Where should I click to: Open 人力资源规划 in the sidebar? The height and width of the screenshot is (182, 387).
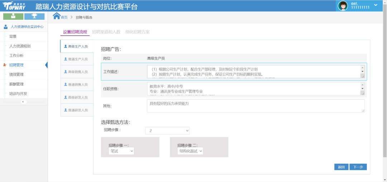(20, 46)
